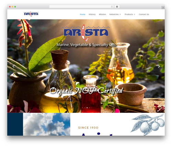This screenshot has width=172, height=146.
Task: Select the second slider pagination dot
Action: (85, 108)
